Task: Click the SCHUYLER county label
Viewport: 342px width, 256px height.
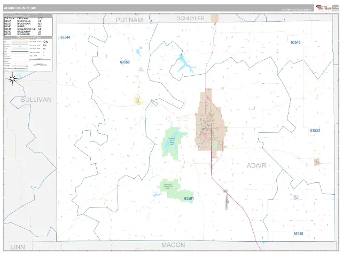Action: (x=191, y=18)
